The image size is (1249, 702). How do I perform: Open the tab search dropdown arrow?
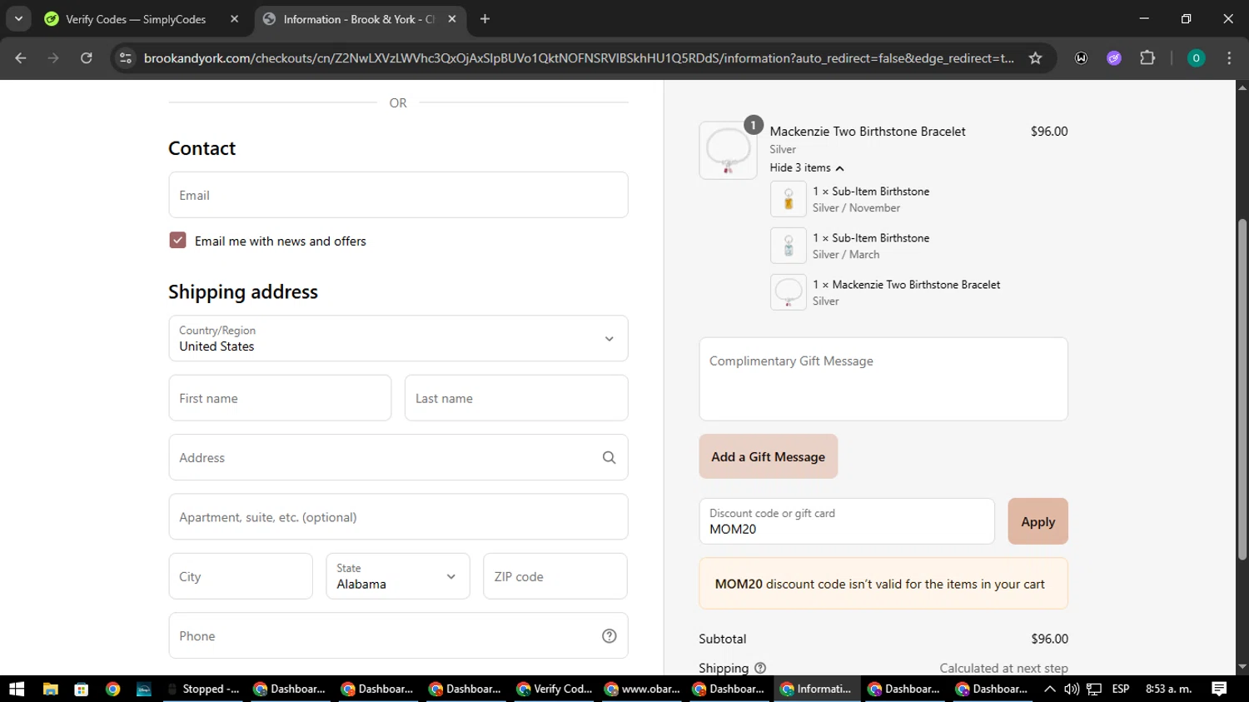coord(18,19)
